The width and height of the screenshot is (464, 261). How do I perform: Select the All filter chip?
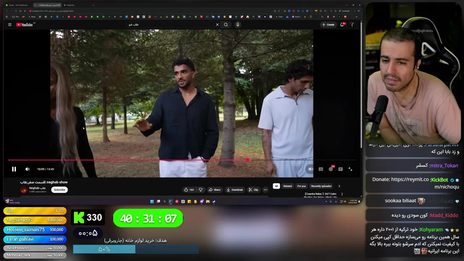point(276,186)
